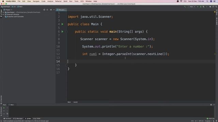Open the Help menu
This screenshot has width=218, height=122.
pos(95,1)
